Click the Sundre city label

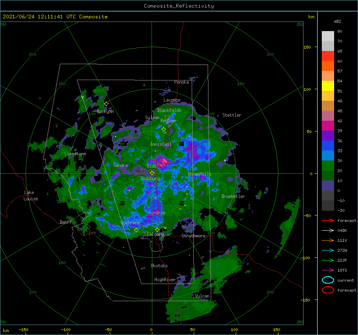click(121, 165)
